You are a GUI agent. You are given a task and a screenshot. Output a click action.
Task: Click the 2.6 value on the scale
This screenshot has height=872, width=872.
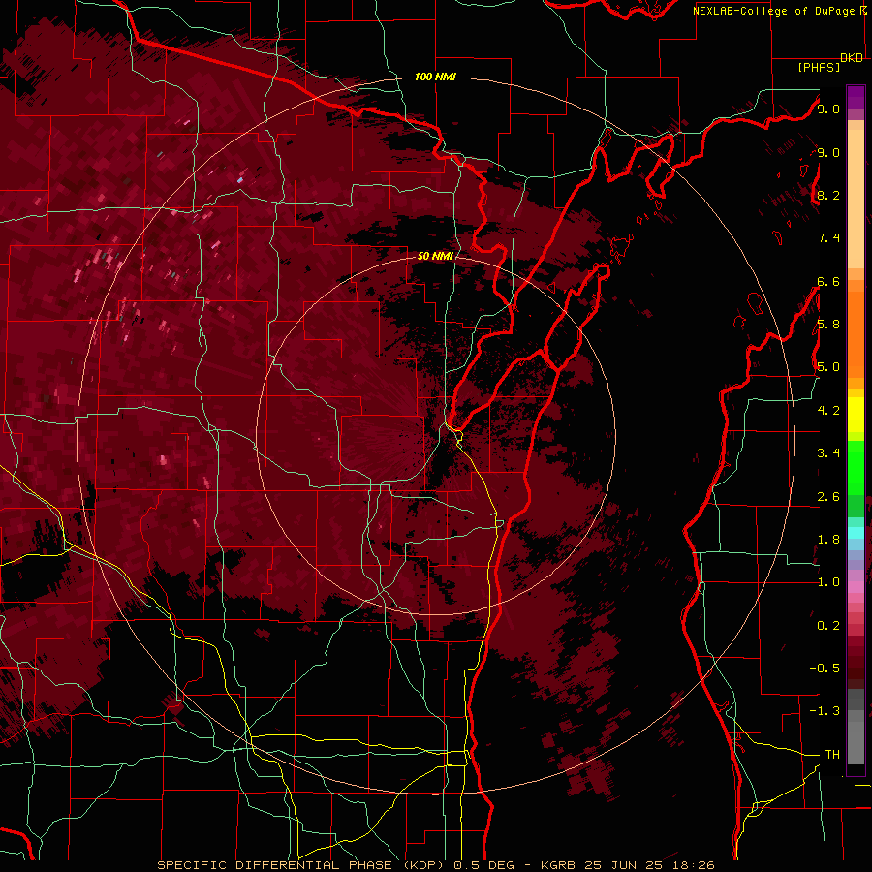(x=828, y=497)
